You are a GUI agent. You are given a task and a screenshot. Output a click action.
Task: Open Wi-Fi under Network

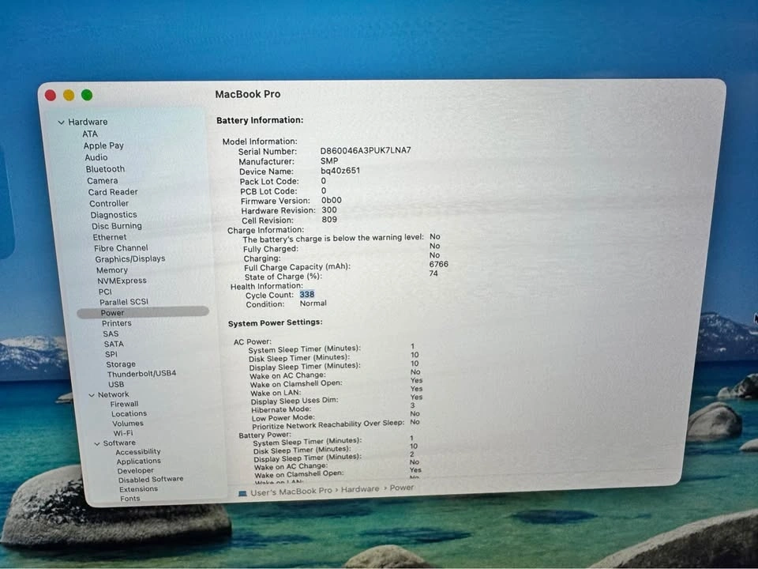pyautogui.click(x=123, y=433)
